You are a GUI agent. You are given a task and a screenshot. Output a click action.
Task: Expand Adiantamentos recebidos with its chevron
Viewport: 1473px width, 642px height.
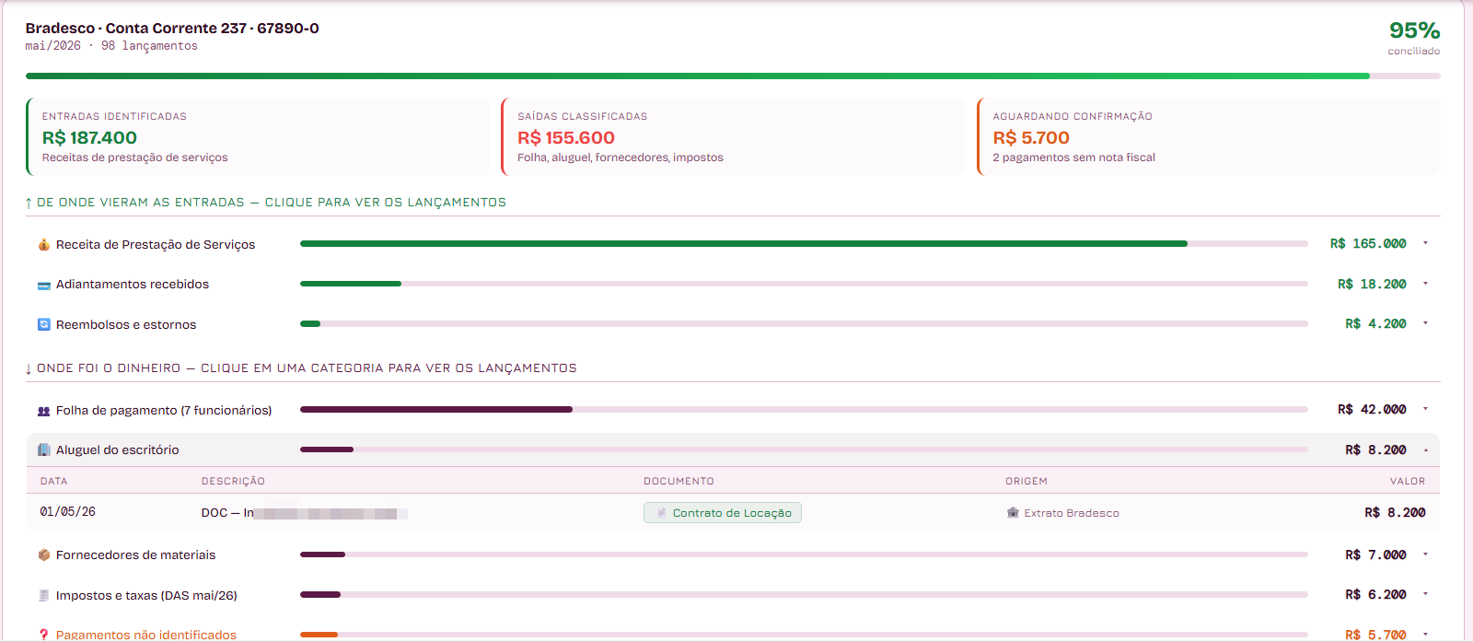(1425, 284)
